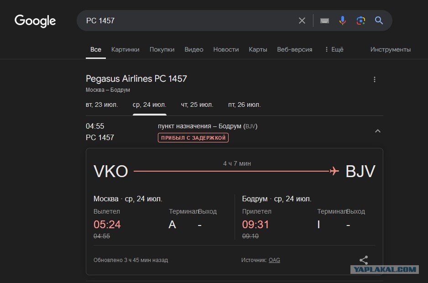Viewport: 428px width, 283px height.
Task: Search by image with Lens icon
Action: click(361, 21)
